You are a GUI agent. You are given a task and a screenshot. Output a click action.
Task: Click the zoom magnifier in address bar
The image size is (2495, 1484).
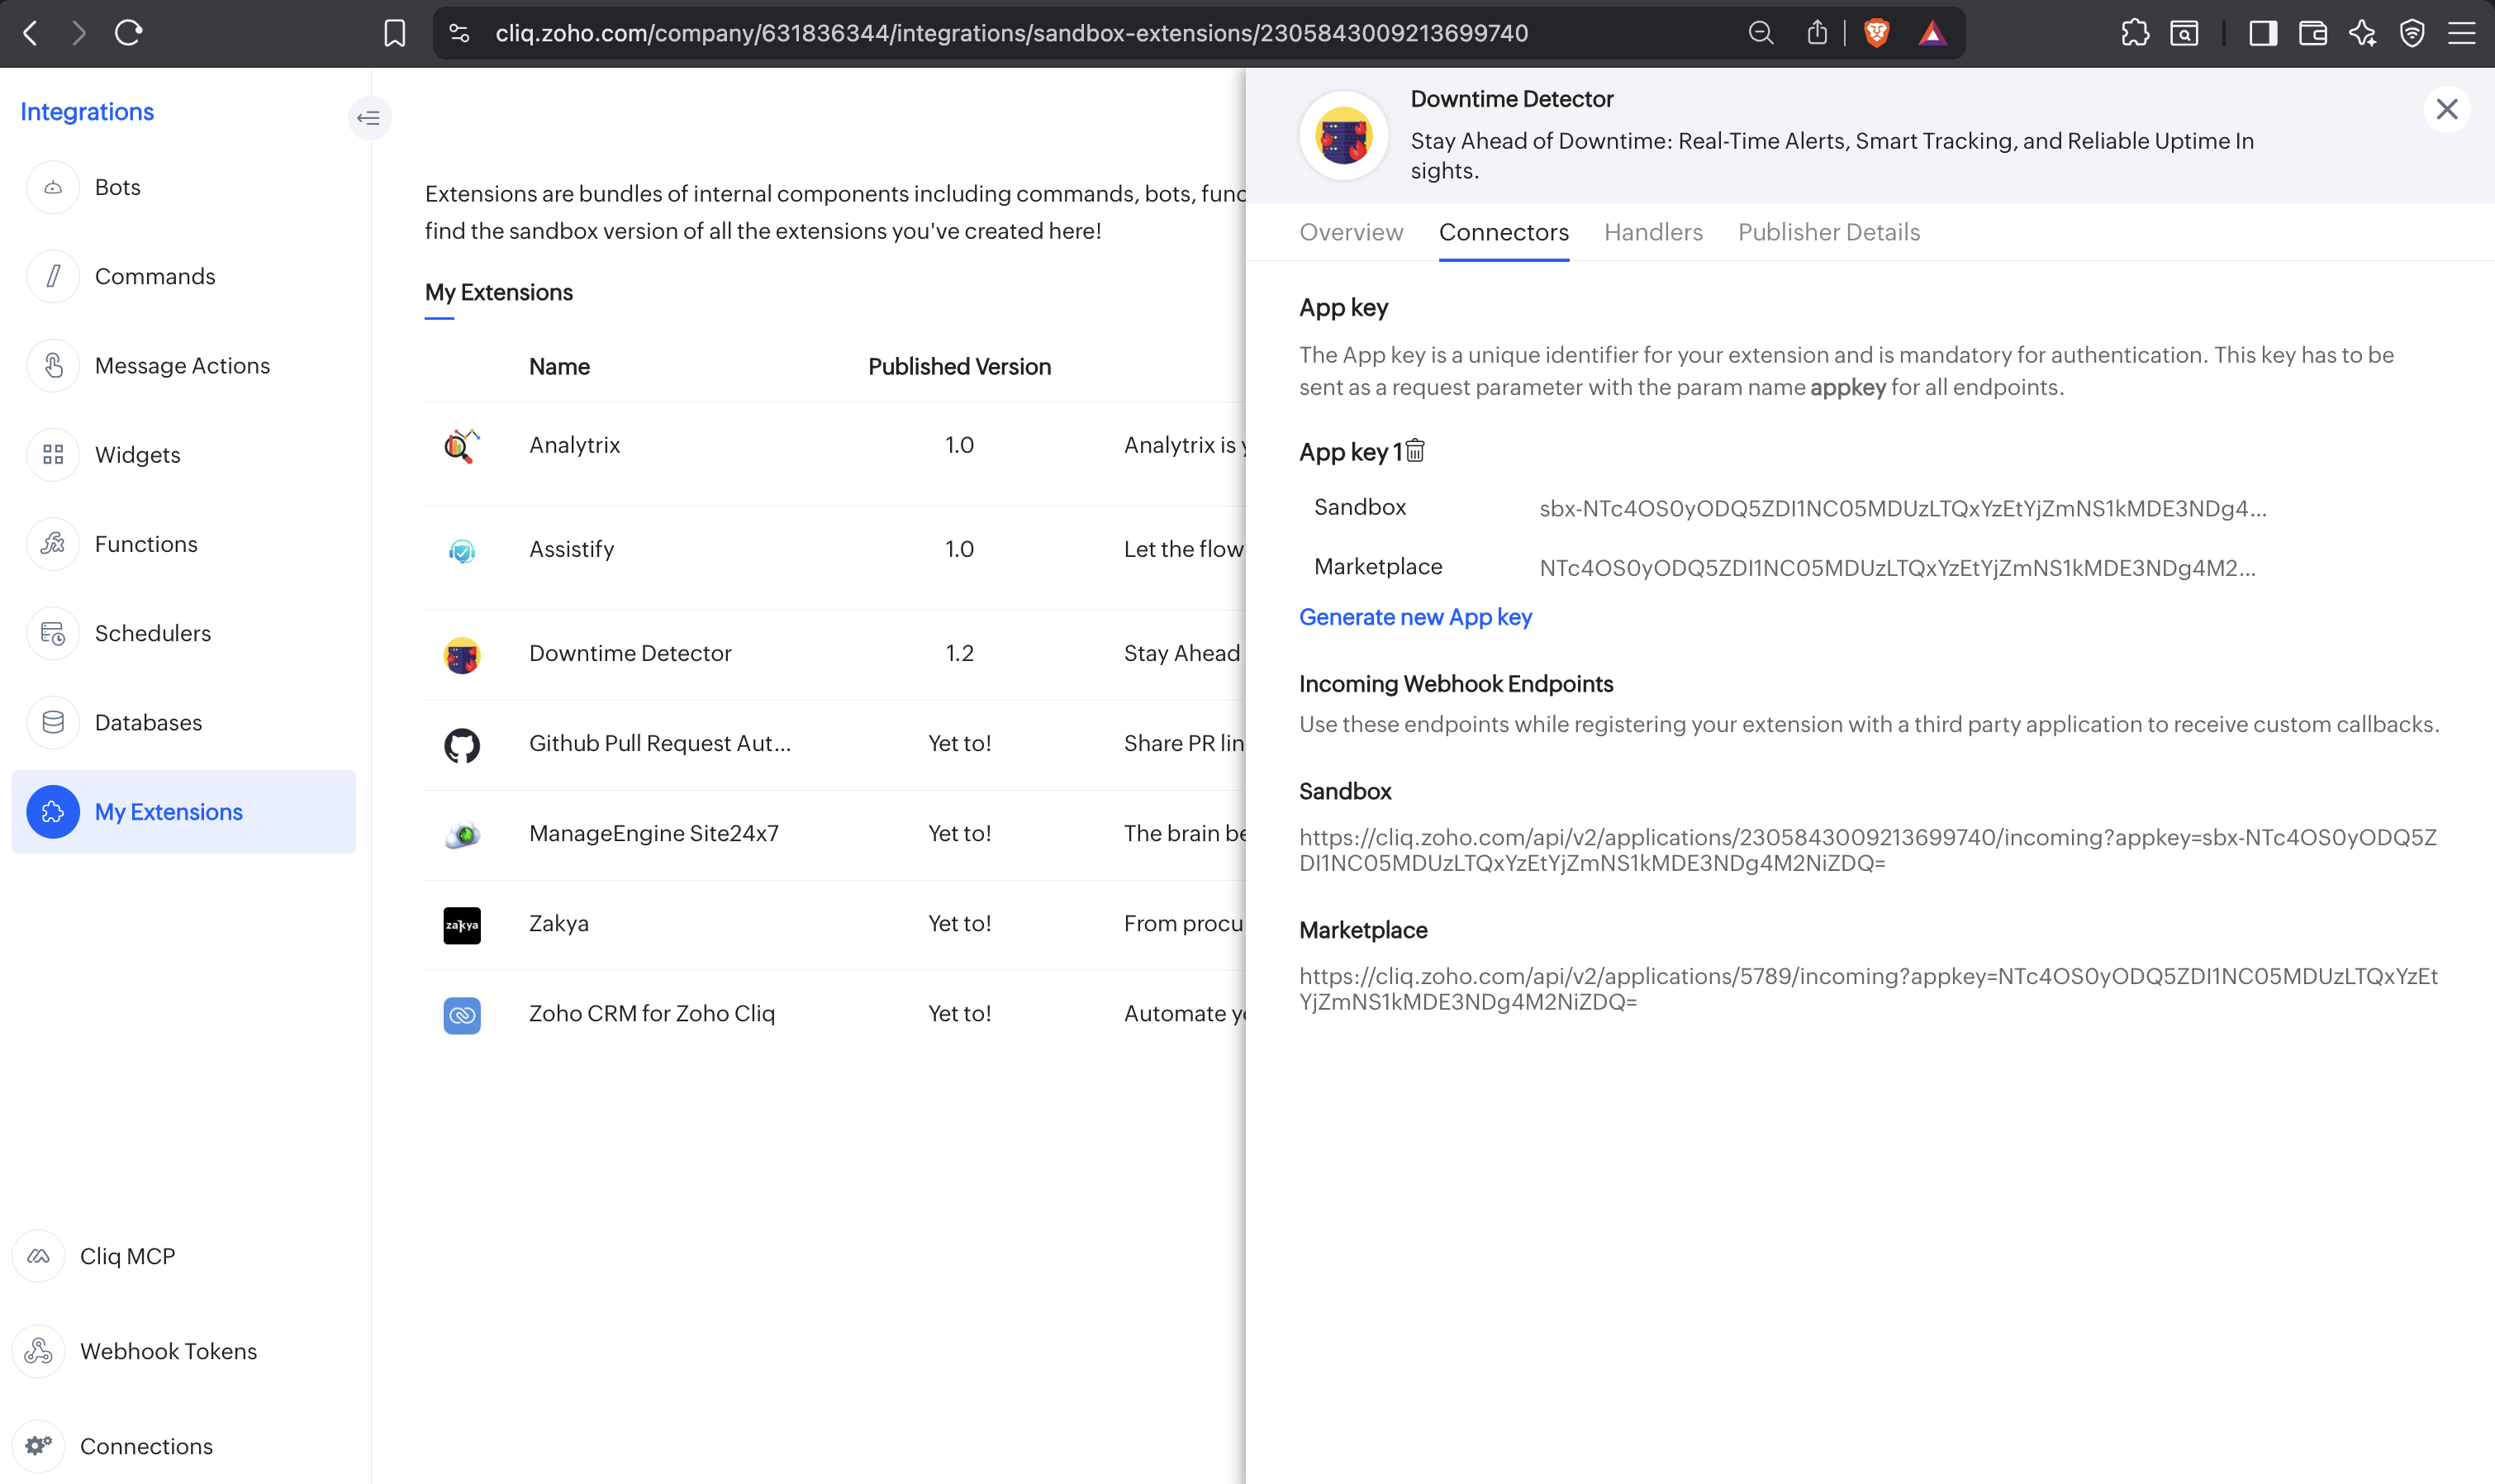point(1761,33)
